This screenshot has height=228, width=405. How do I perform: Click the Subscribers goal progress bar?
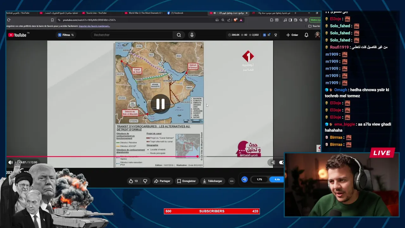click(x=212, y=211)
